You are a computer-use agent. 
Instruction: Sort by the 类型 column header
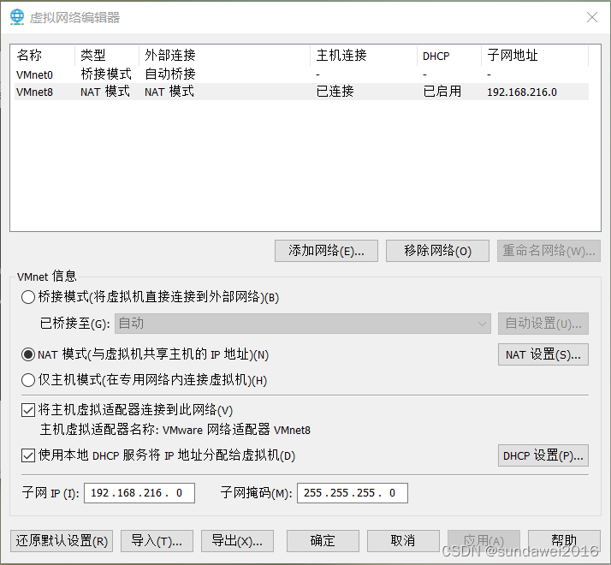(106, 56)
